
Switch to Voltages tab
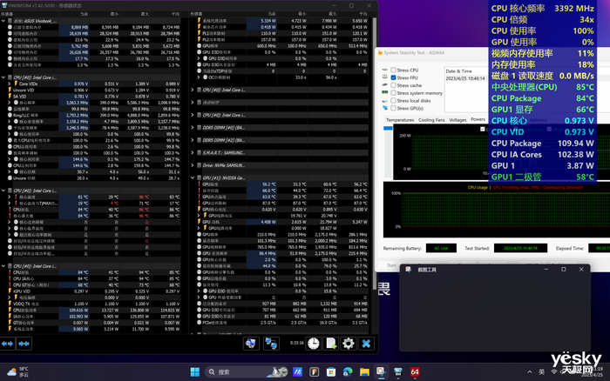click(x=457, y=120)
